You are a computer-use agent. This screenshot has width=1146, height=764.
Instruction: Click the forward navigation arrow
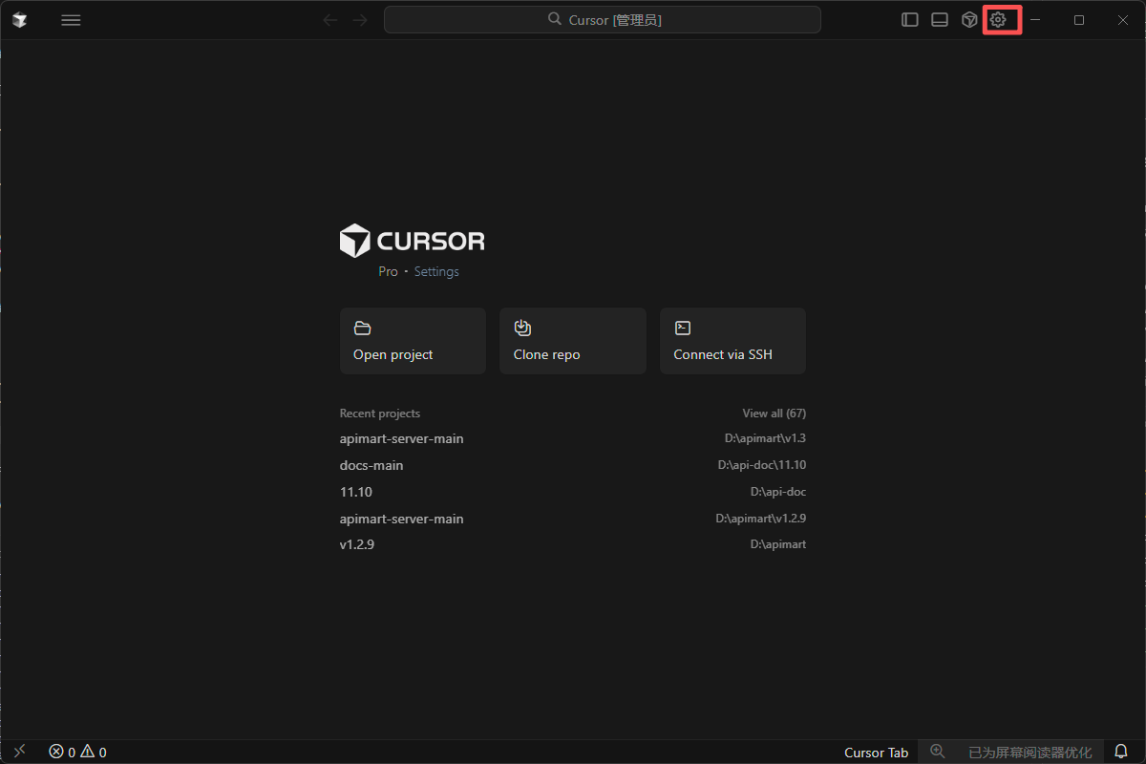point(358,19)
